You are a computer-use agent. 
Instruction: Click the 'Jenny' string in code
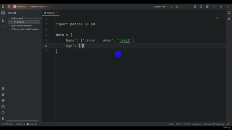(x=90, y=40)
